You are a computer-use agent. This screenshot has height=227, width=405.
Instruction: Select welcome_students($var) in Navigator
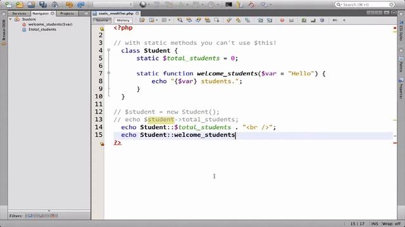50,24
